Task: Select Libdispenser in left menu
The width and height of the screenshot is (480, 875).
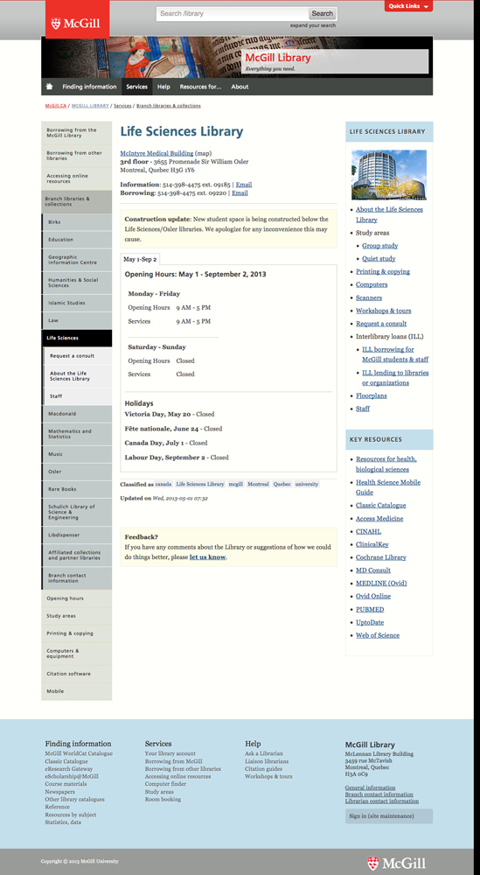Action: pos(77,535)
